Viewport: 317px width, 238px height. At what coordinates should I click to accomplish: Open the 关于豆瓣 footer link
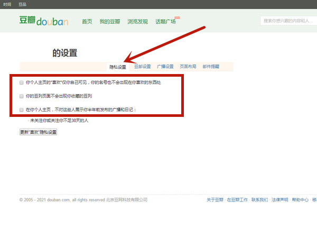[215, 200]
